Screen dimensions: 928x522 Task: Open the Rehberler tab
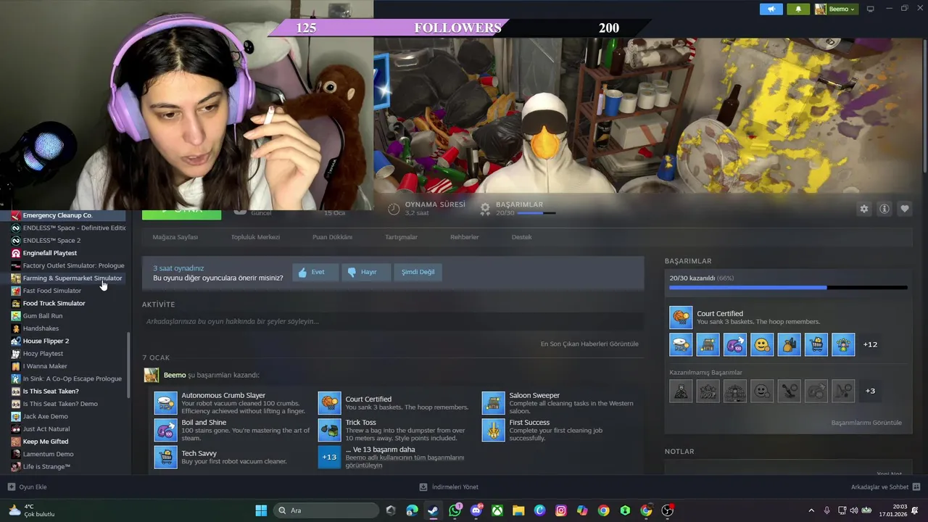click(464, 237)
